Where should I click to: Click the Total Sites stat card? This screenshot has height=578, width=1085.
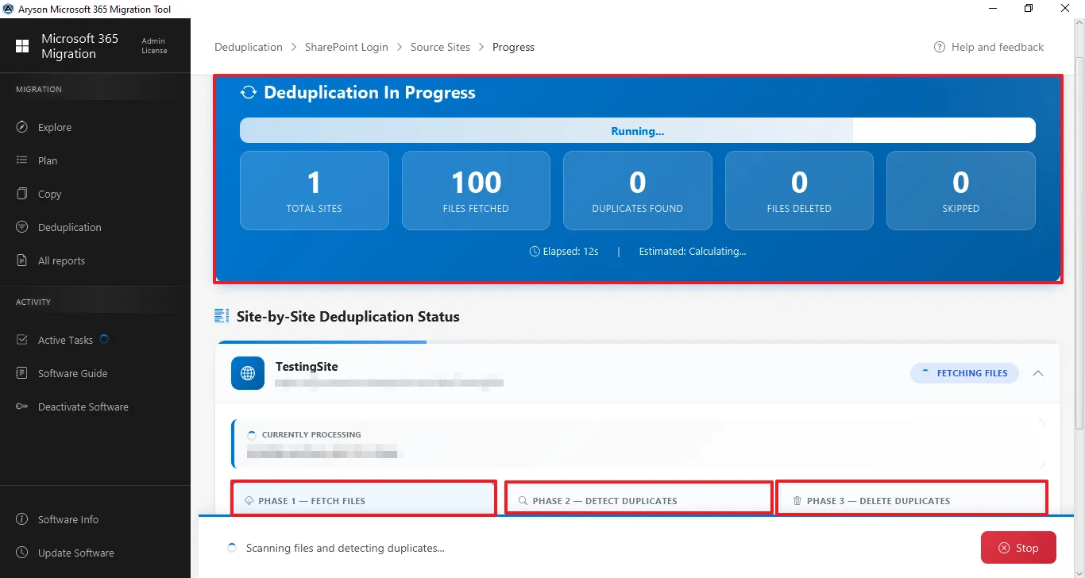[315, 191]
